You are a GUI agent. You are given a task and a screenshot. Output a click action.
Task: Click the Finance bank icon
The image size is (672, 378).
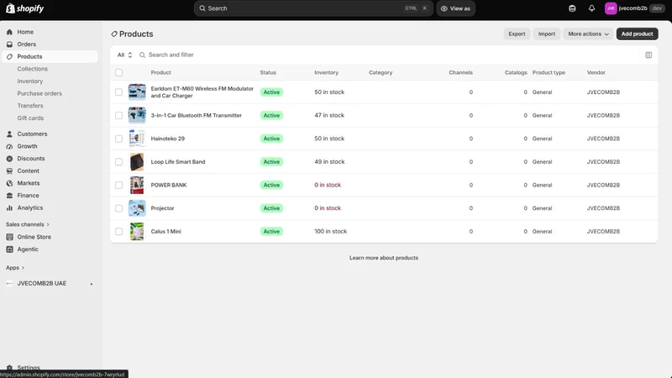pos(9,196)
